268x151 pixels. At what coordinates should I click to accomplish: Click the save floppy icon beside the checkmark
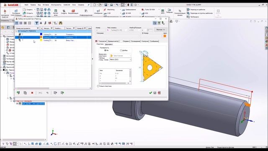(155, 93)
